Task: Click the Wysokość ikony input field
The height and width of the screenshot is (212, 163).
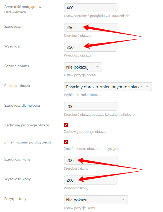Action: pyautogui.click(x=91, y=180)
